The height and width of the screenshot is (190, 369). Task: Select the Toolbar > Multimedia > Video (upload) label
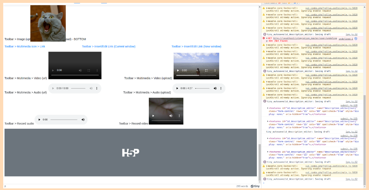148,78
